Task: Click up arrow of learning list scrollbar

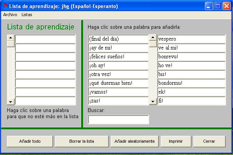Action: (x=10, y=38)
